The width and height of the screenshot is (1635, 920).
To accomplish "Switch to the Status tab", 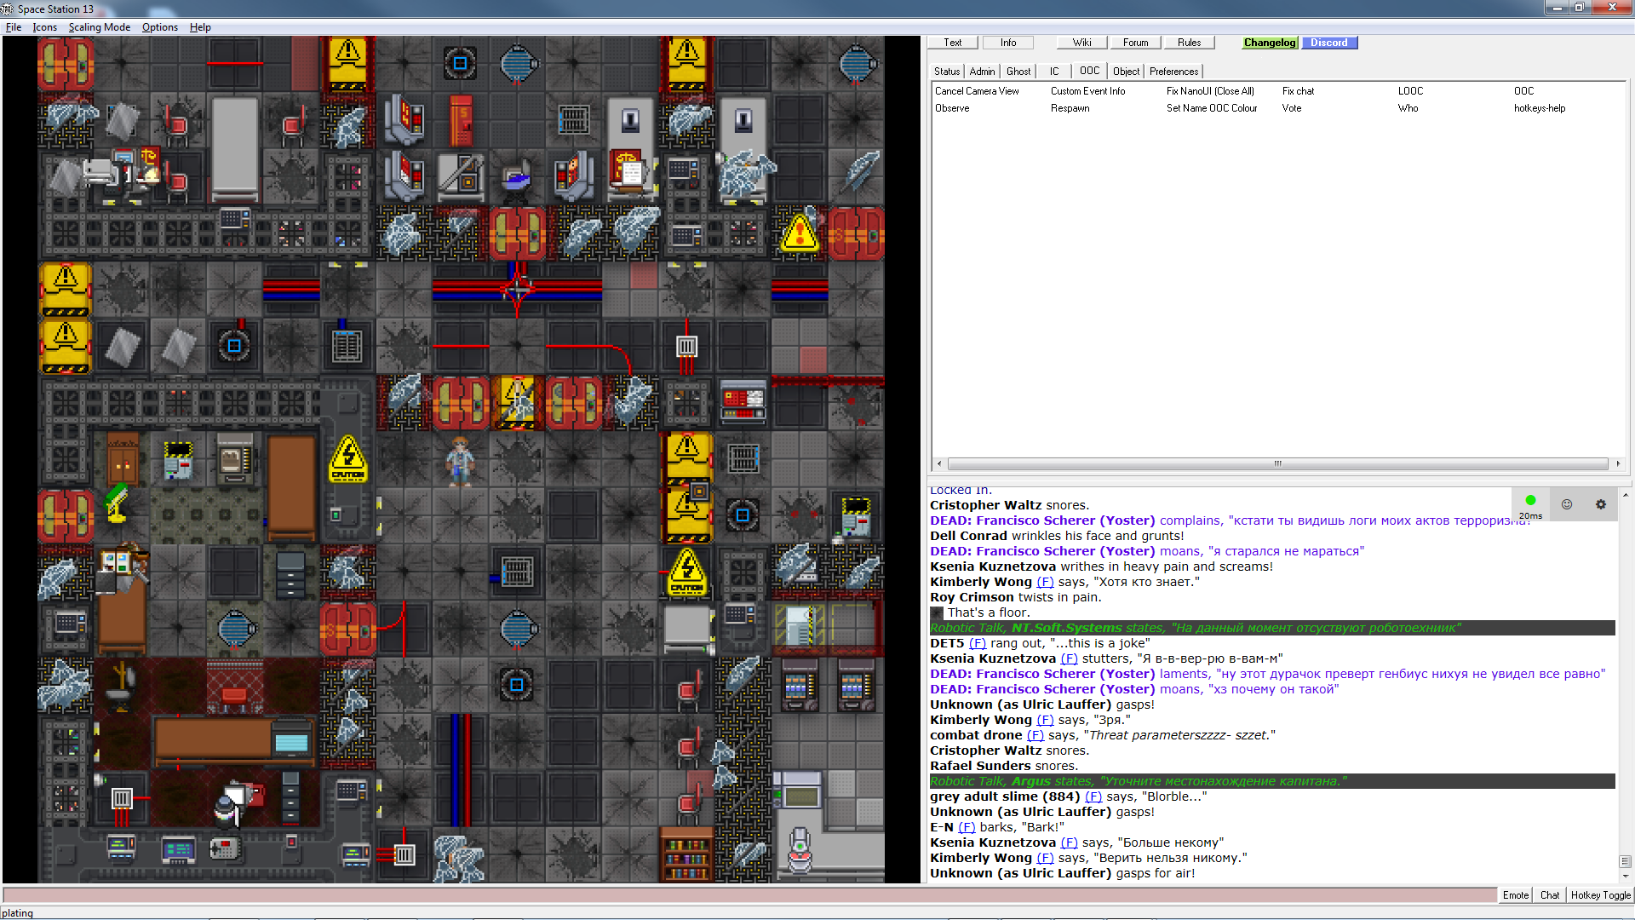I will [x=946, y=72].
